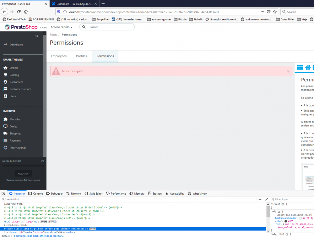Screen dimensions: 314x237
Task: Switch to the Network devtools tab
Action: (x=73, y=194)
